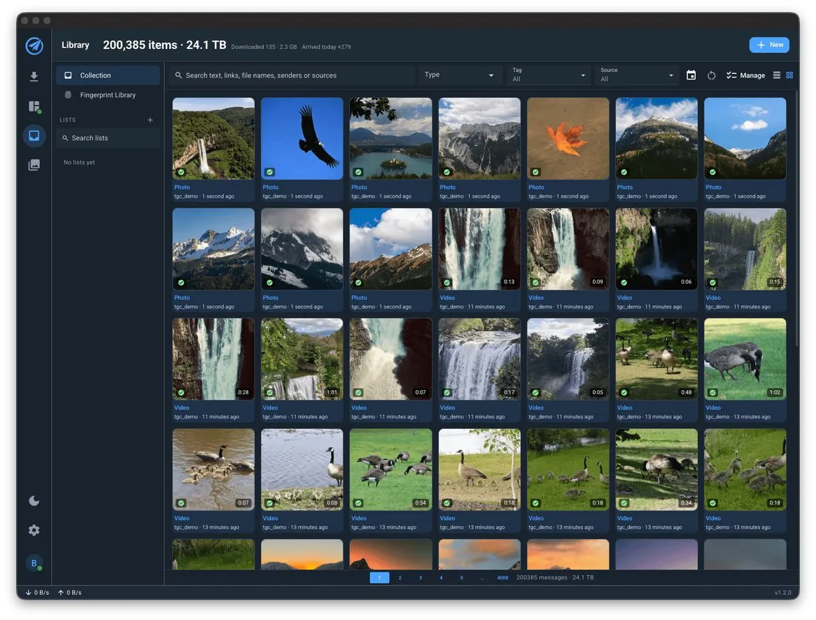The height and width of the screenshot is (620, 816).
Task: Click the checklist icon on the Manage button
Action: 731,75
